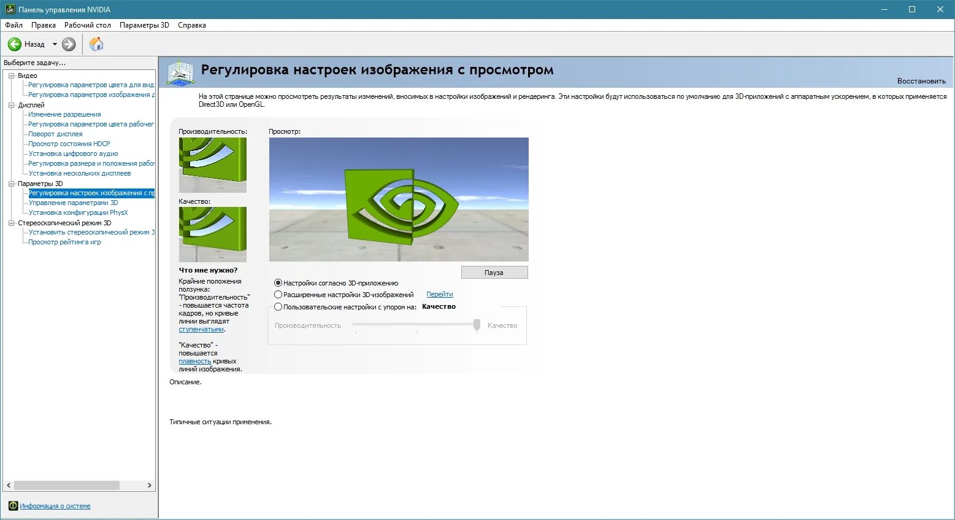
Task: Collapse the Параметры 3D tree node
Action: pyautogui.click(x=12, y=184)
